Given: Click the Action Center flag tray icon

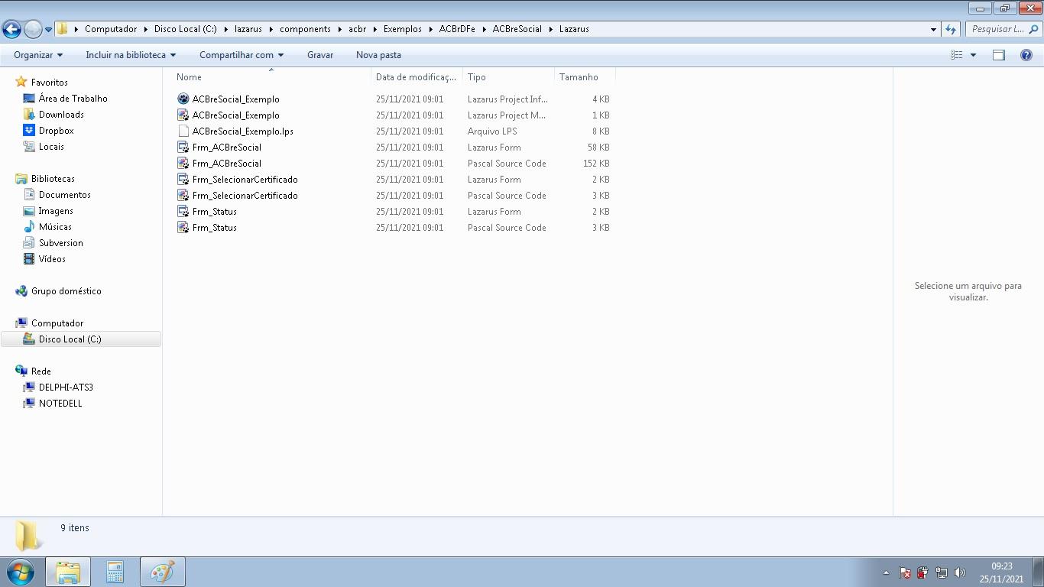Looking at the screenshot, I should 905,572.
